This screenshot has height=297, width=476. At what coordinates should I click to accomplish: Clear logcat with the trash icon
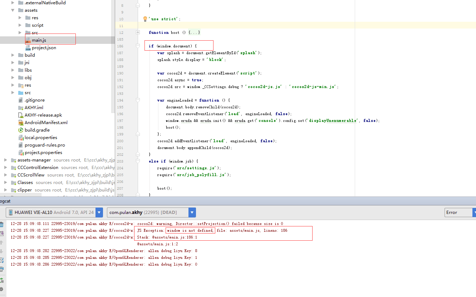1,224
